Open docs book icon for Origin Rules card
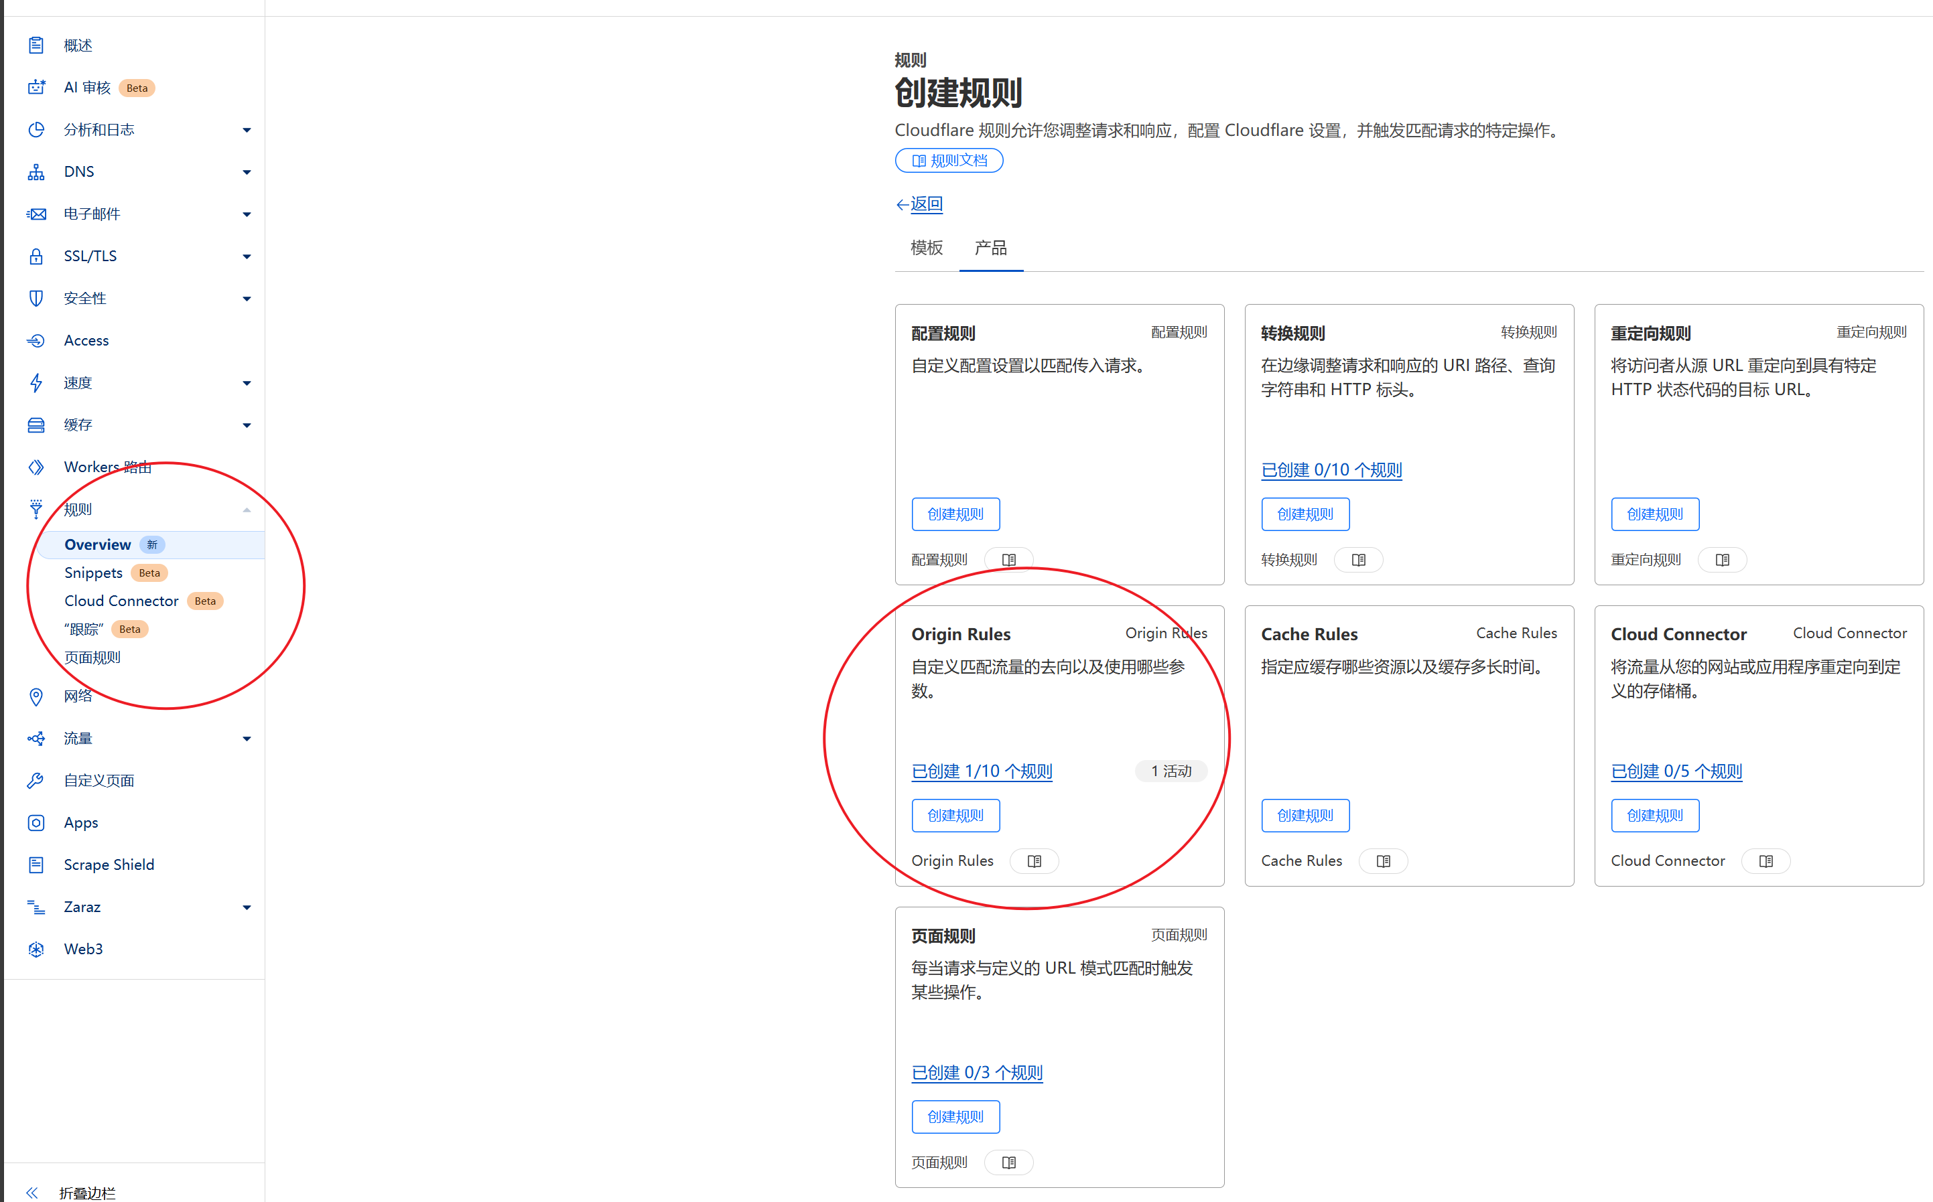1933x1202 pixels. (1034, 861)
